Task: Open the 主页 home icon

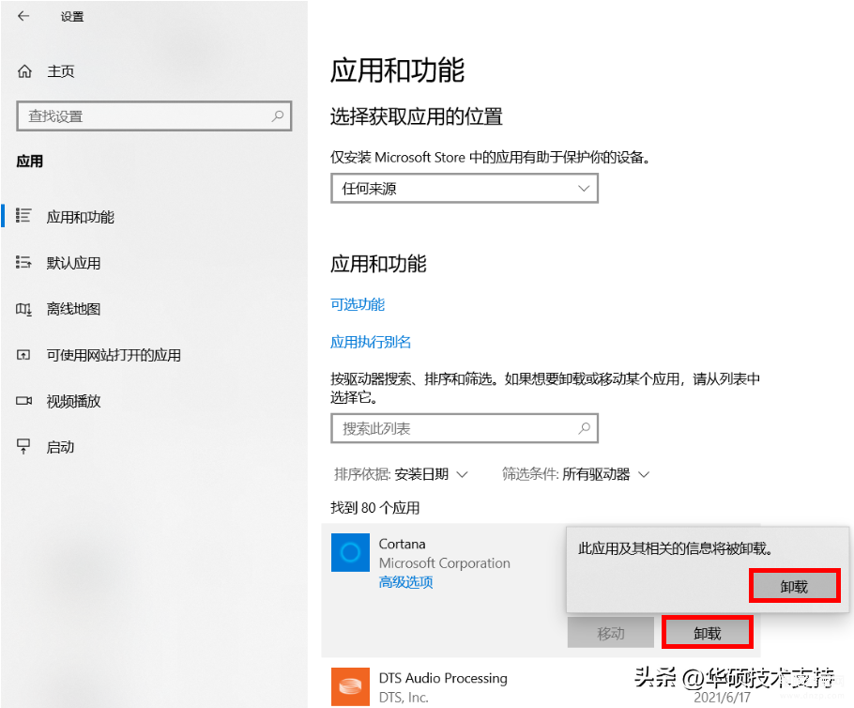Action: (25, 71)
